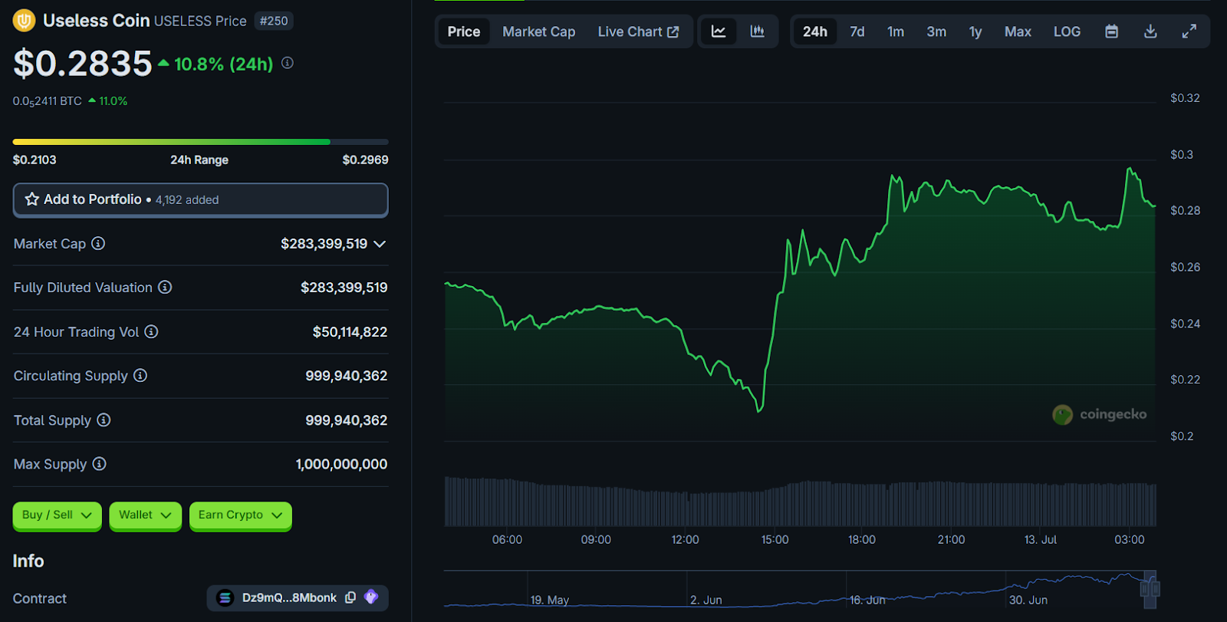1227x622 pixels.
Task: Click the Total Supply info icon
Action: pos(104,420)
